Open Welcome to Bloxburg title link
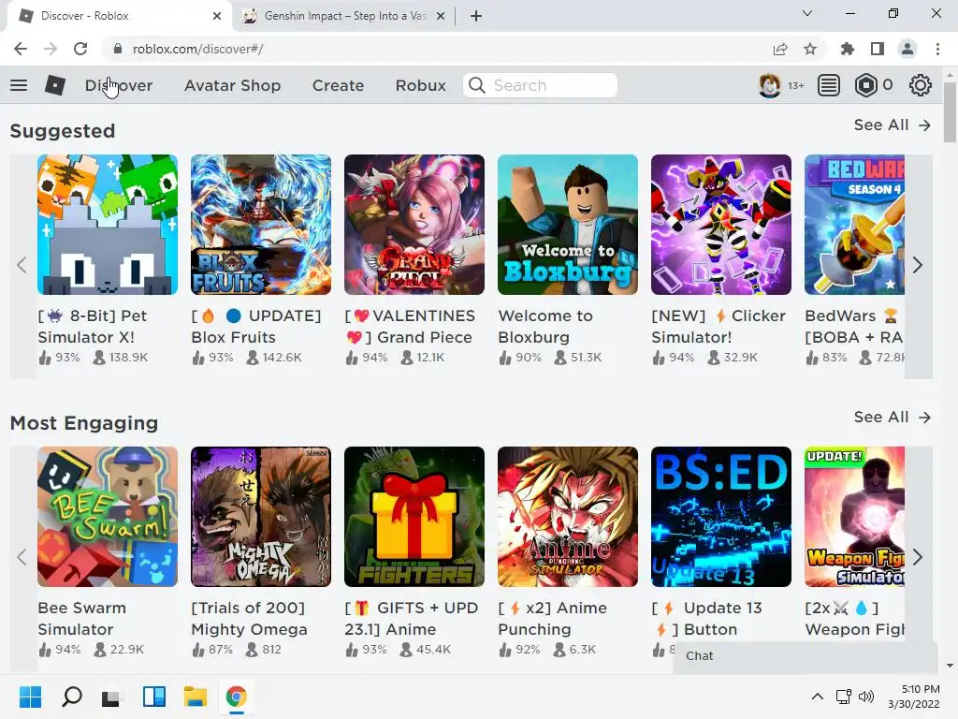This screenshot has width=958, height=719. (545, 327)
